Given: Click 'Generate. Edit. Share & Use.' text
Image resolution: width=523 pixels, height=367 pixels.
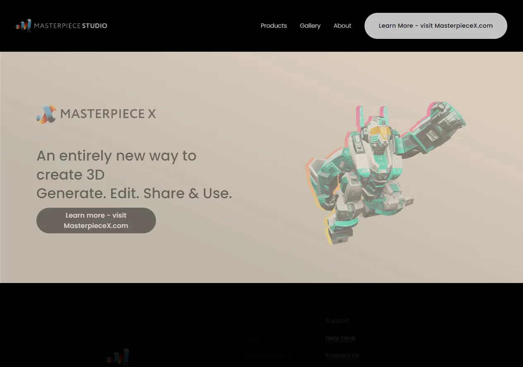Looking at the screenshot, I should (x=134, y=193).
